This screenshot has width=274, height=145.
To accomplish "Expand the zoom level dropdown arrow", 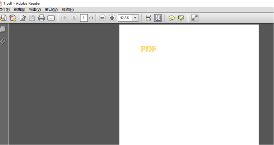I will 135,18.
